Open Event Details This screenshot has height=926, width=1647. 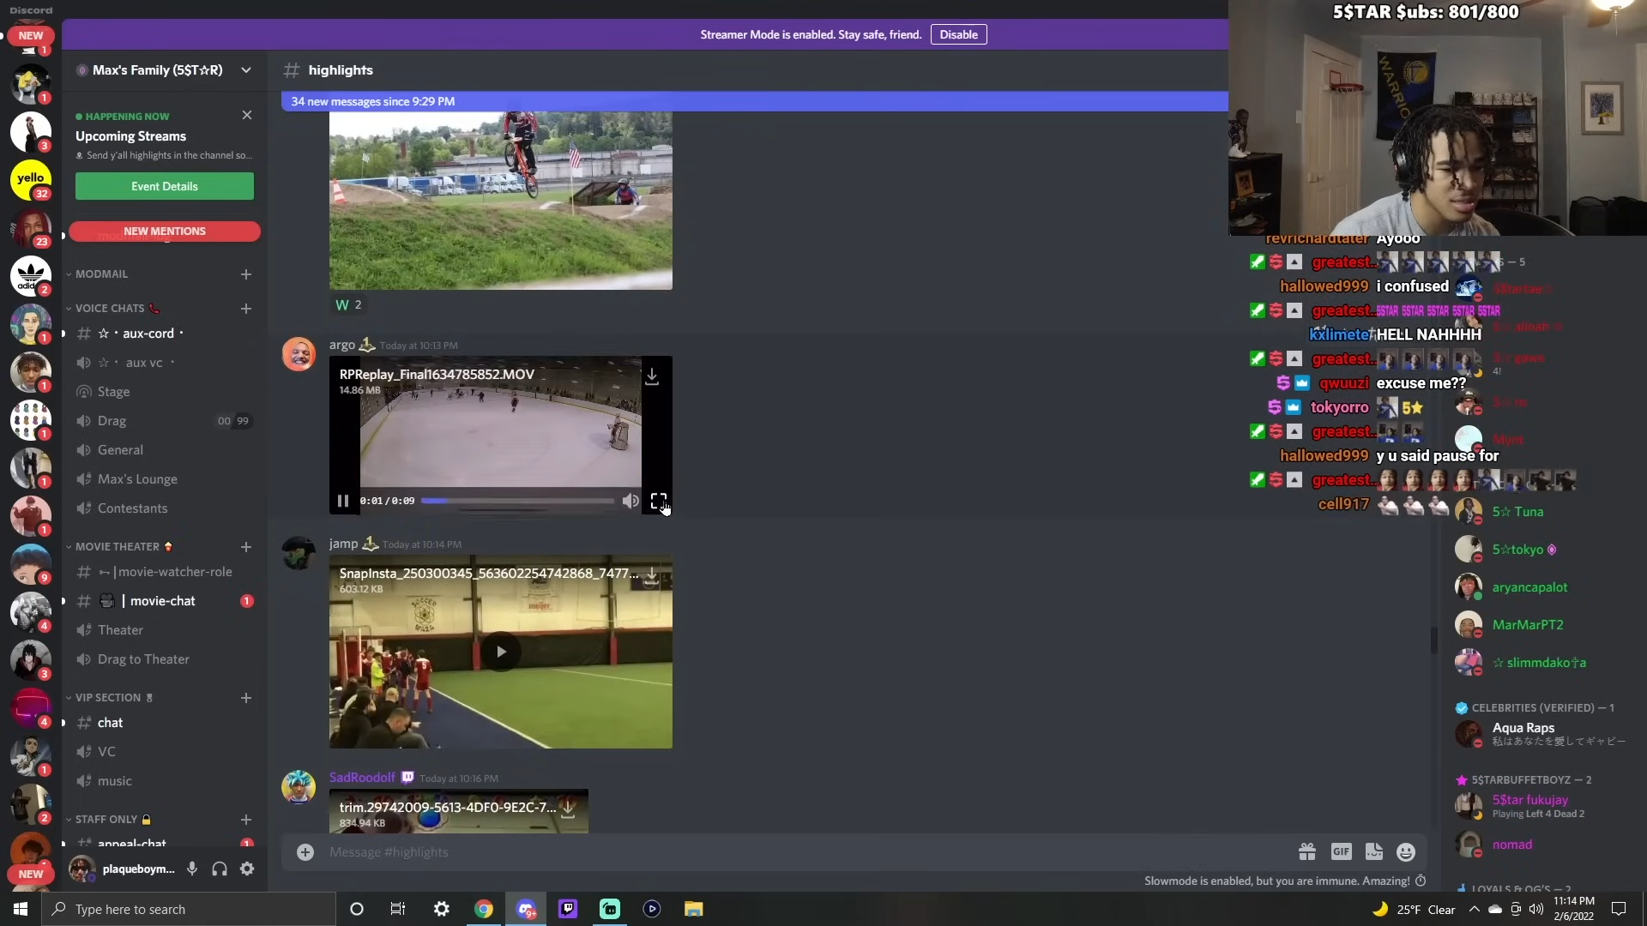click(x=165, y=186)
